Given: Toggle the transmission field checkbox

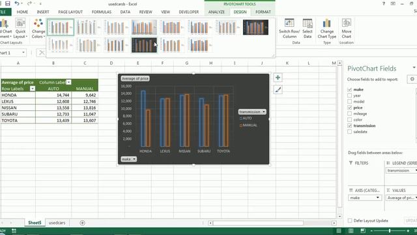Looking at the screenshot, I should point(349,126).
